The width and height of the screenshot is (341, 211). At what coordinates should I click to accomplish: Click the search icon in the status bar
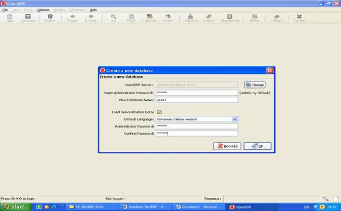(326, 198)
